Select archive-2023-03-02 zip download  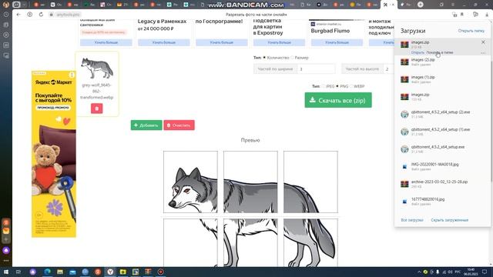[442, 184]
